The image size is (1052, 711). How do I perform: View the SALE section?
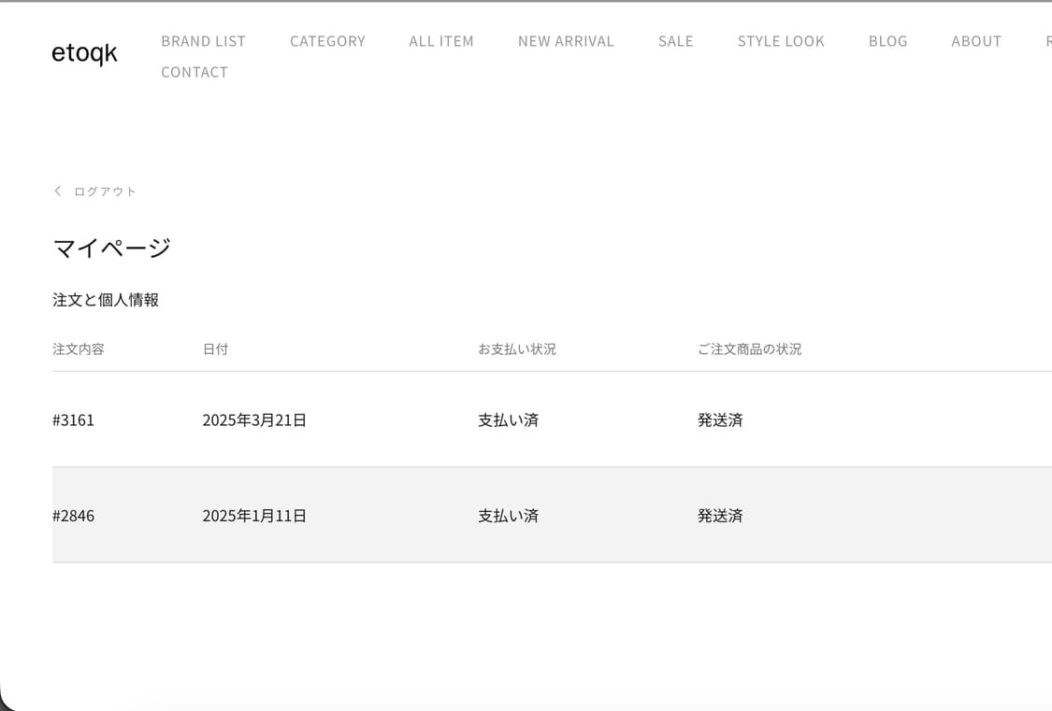tap(675, 41)
